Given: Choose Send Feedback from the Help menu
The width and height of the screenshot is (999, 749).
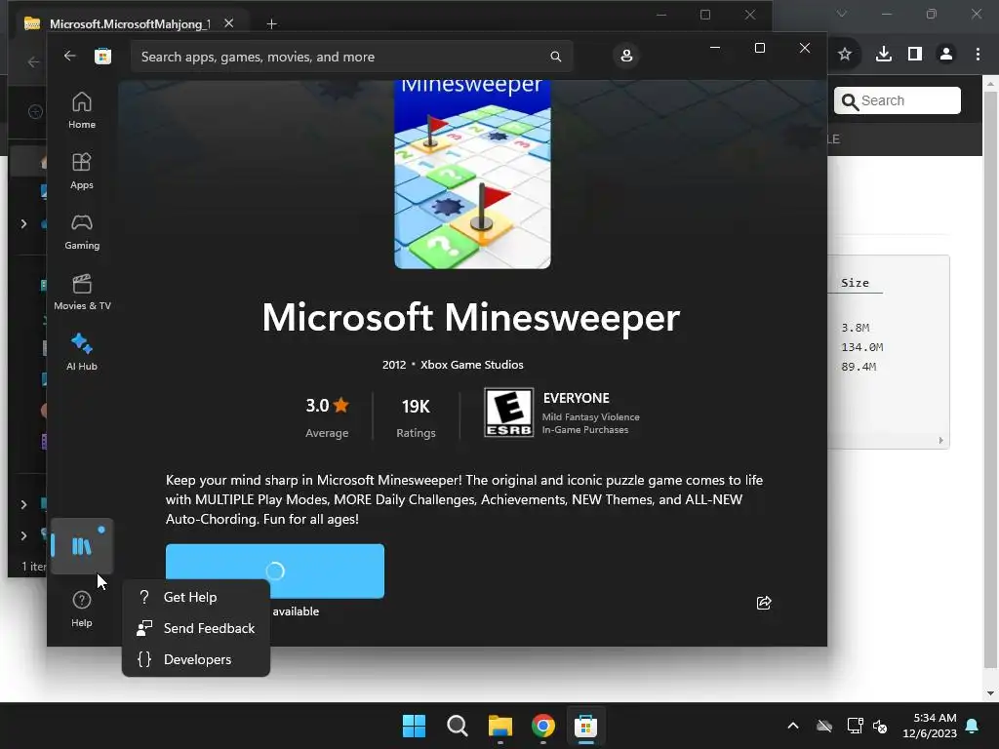Looking at the screenshot, I should (x=195, y=628).
